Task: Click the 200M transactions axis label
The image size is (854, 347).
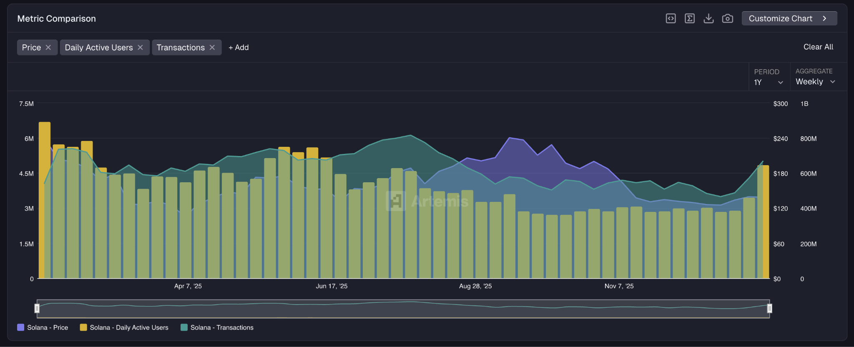Action: [809, 244]
